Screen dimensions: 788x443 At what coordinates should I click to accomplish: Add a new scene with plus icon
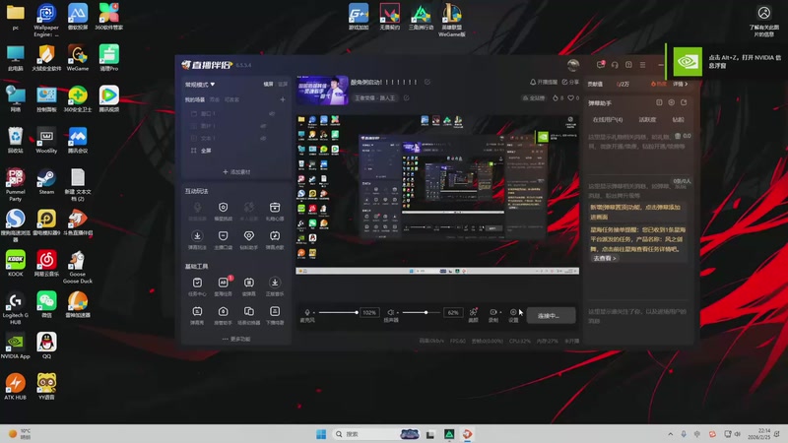click(x=283, y=99)
